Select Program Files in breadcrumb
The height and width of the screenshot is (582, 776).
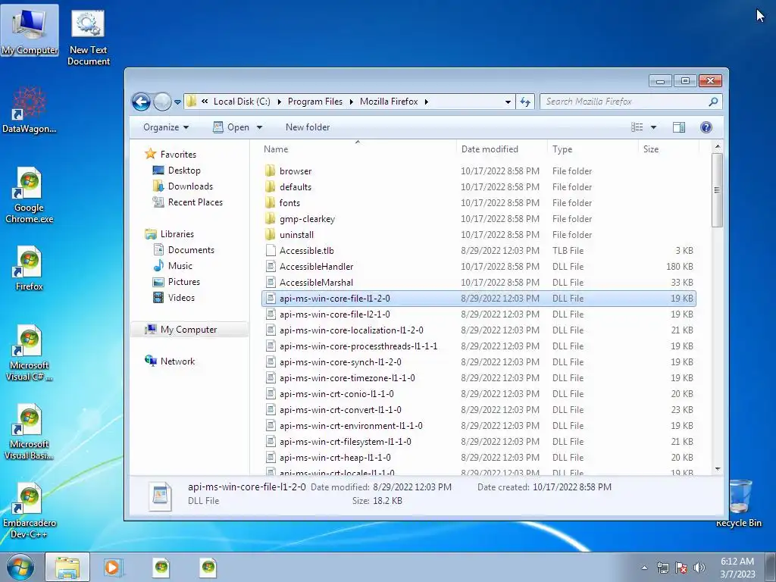click(315, 102)
